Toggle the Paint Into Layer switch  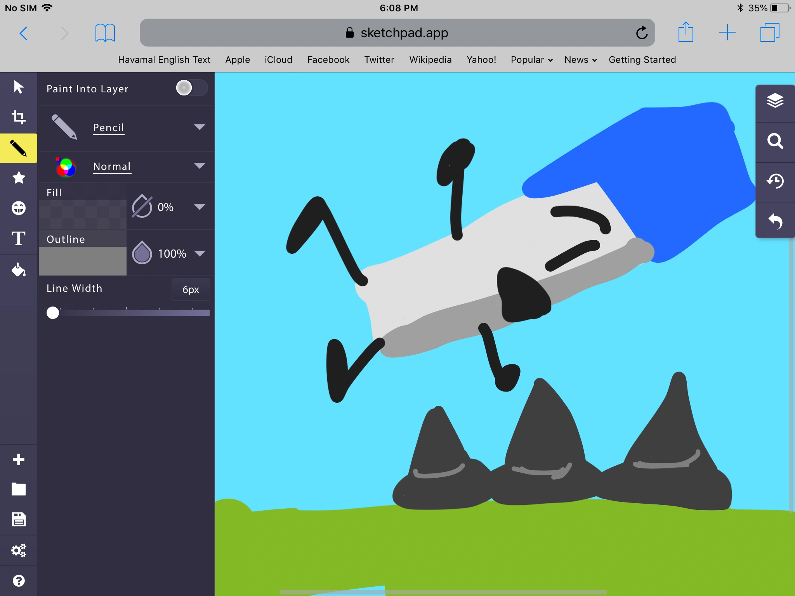(191, 88)
